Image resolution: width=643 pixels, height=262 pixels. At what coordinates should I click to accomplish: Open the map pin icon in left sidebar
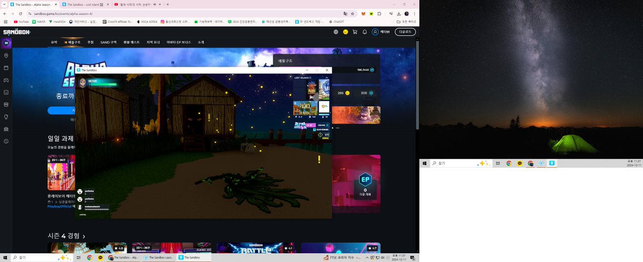pyautogui.click(x=6, y=56)
